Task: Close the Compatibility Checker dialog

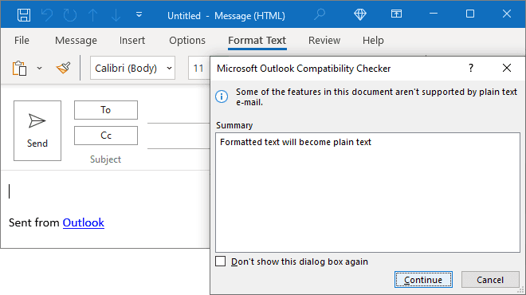Action: (x=507, y=68)
